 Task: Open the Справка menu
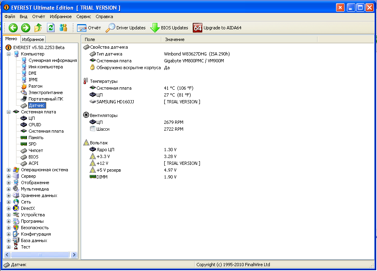pyautogui.click(x=104, y=16)
